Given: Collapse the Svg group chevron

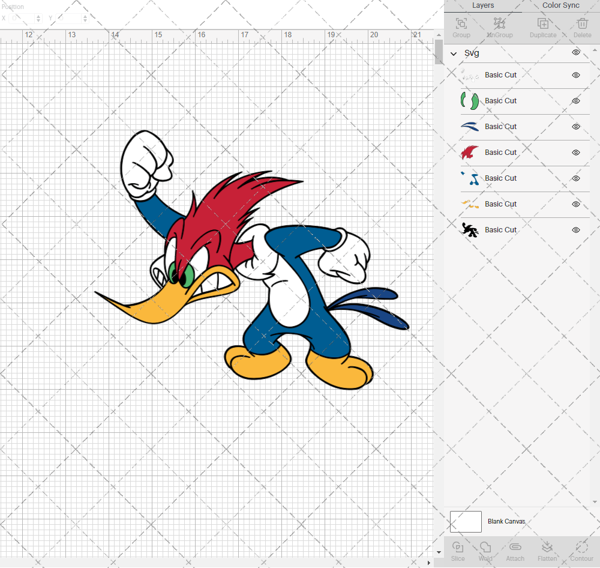Looking at the screenshot, I should click(454, 53).
